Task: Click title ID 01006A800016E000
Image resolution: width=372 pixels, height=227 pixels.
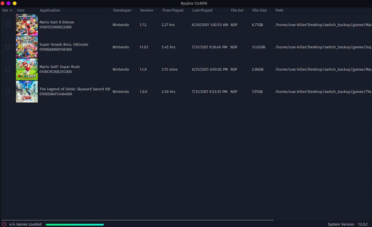Action: (x=56, y=50)
